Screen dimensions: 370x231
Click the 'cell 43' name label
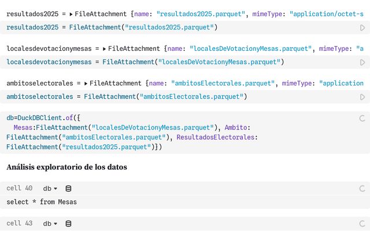click(20, 223)
